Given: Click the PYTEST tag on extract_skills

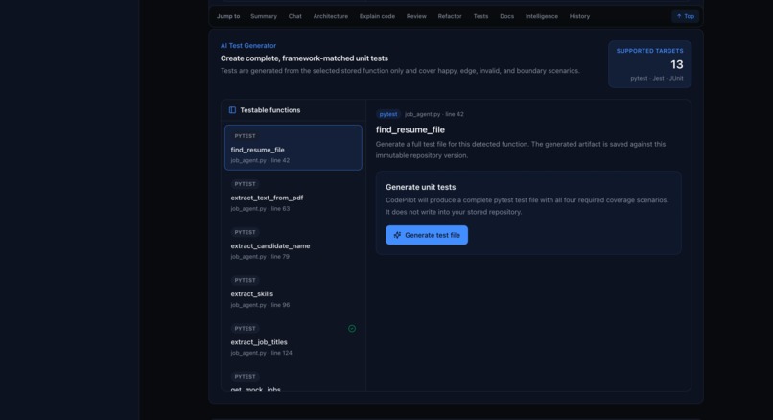Looking at the screenshot, I should pos(245,280).
